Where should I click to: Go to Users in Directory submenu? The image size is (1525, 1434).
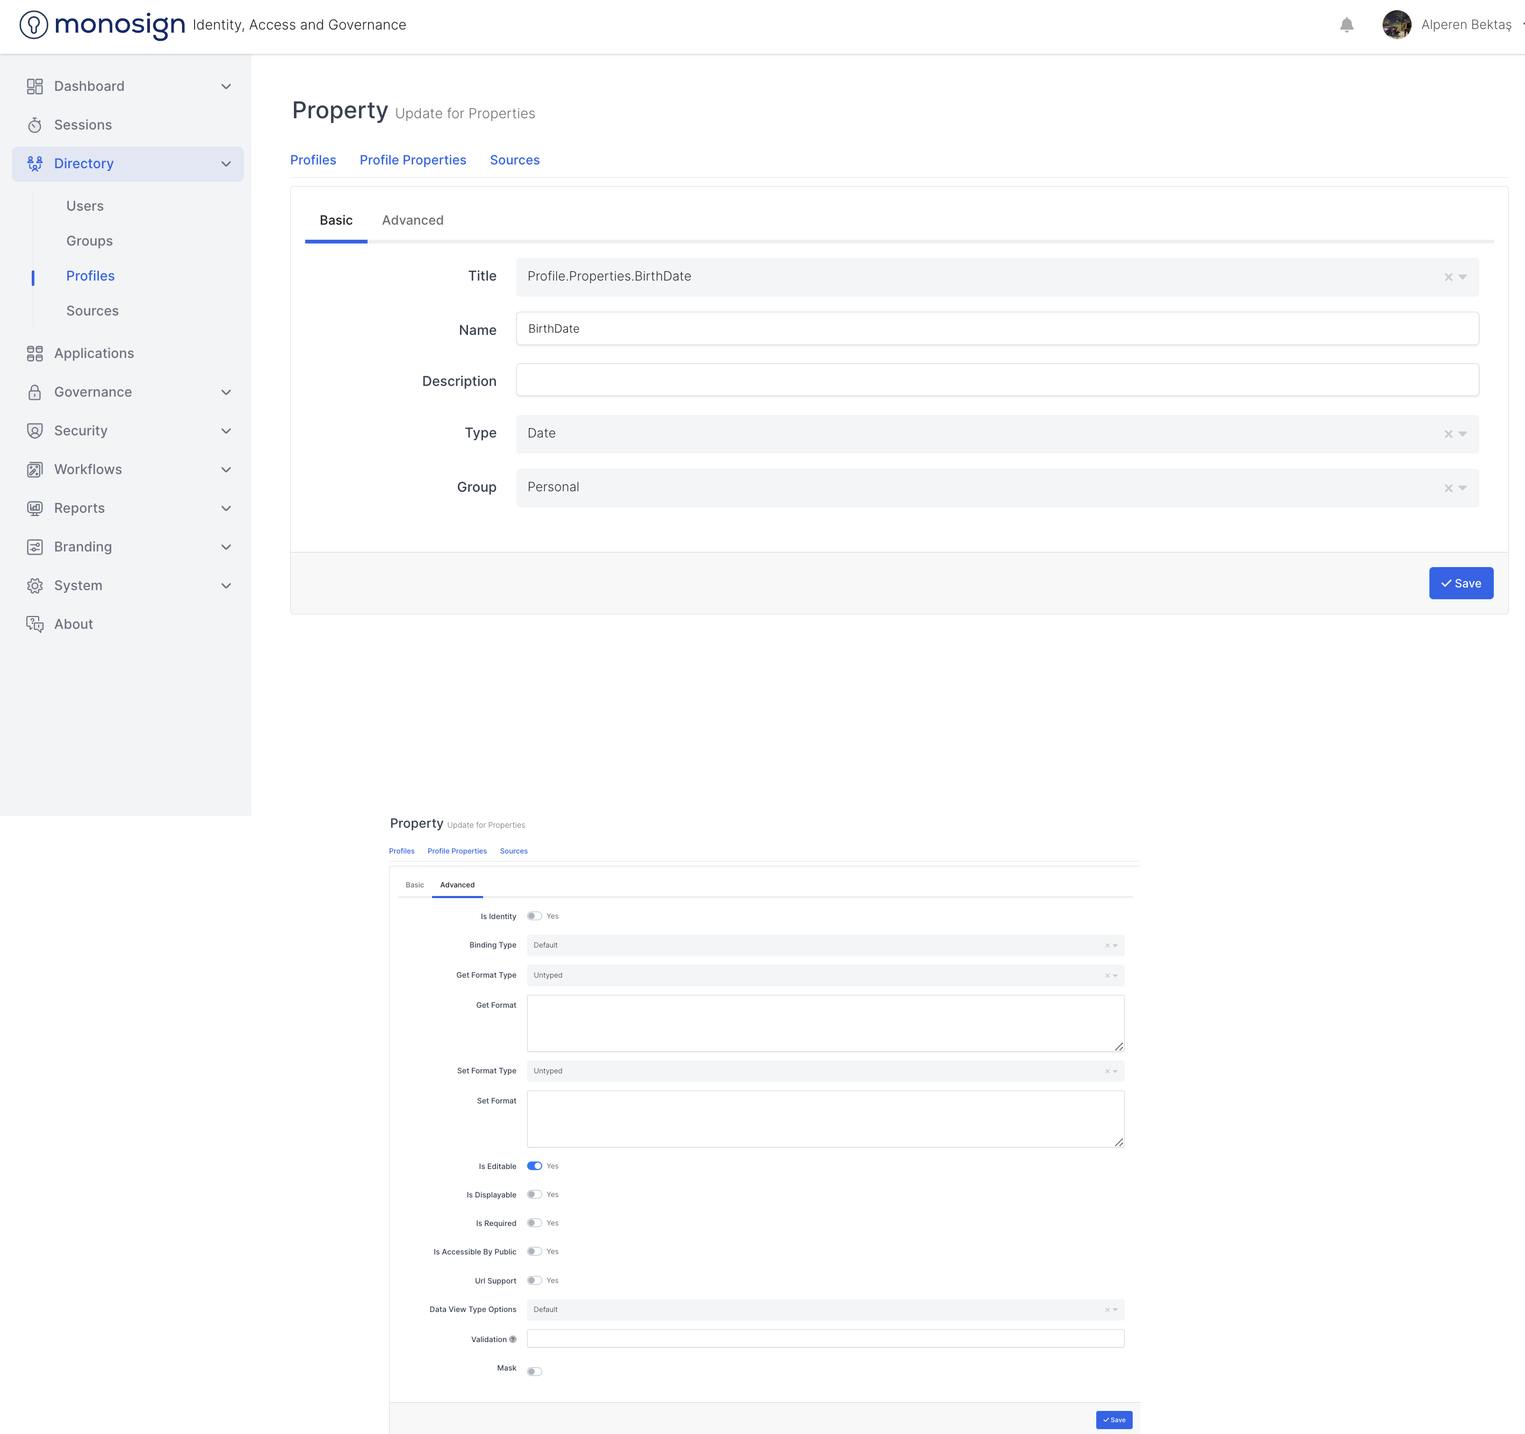[84, 206]
